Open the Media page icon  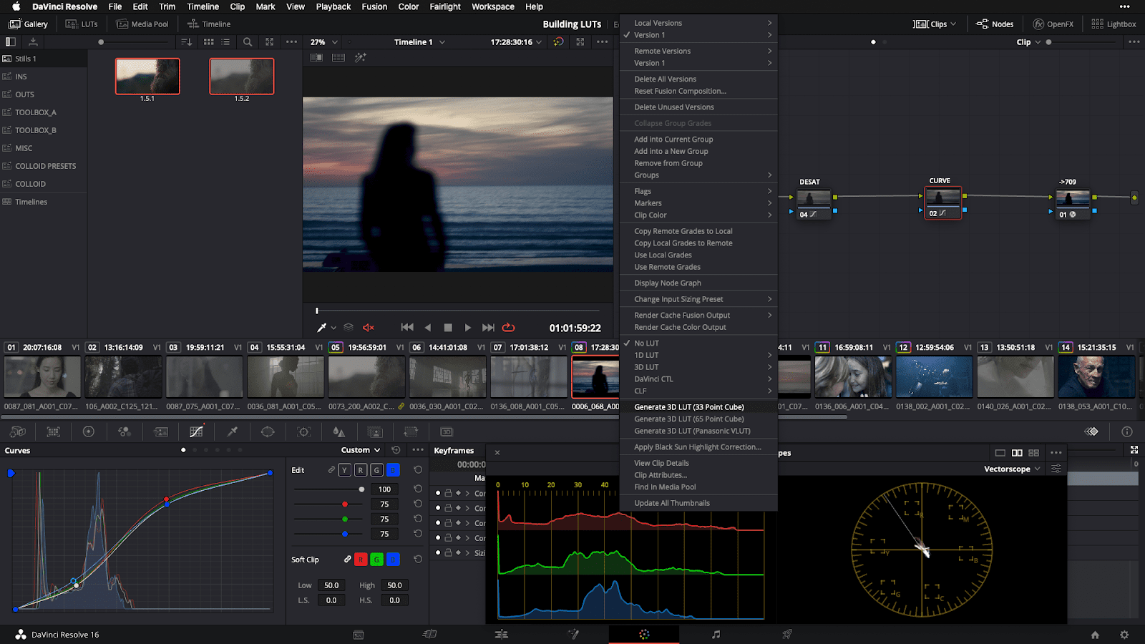pyautogui.click(x=358, y=634)
